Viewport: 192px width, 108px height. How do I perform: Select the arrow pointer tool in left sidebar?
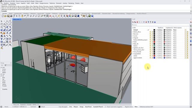[1, 21]
